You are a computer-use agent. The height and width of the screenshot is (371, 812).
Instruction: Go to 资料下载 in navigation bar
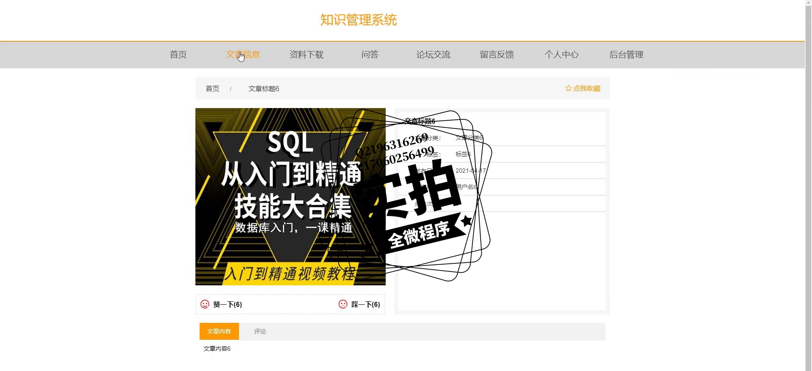point(306,54)
